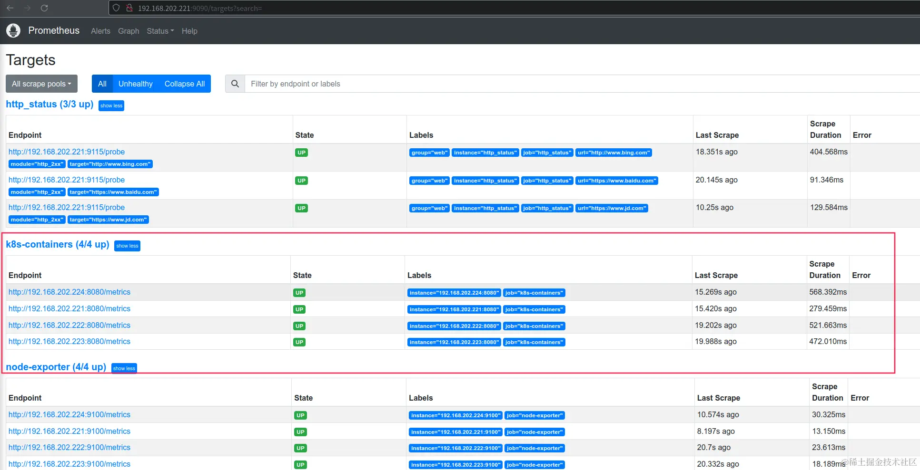Click the url="https://www.baidu.com" label badge
The height and width of the screenshot is (470, 920).
click(617, 181)
